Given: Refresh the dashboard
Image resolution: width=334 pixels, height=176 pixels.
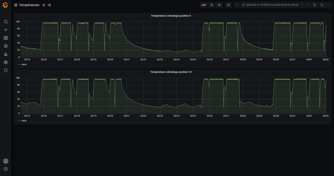Looking at the screenshot, I should [322, 5].
